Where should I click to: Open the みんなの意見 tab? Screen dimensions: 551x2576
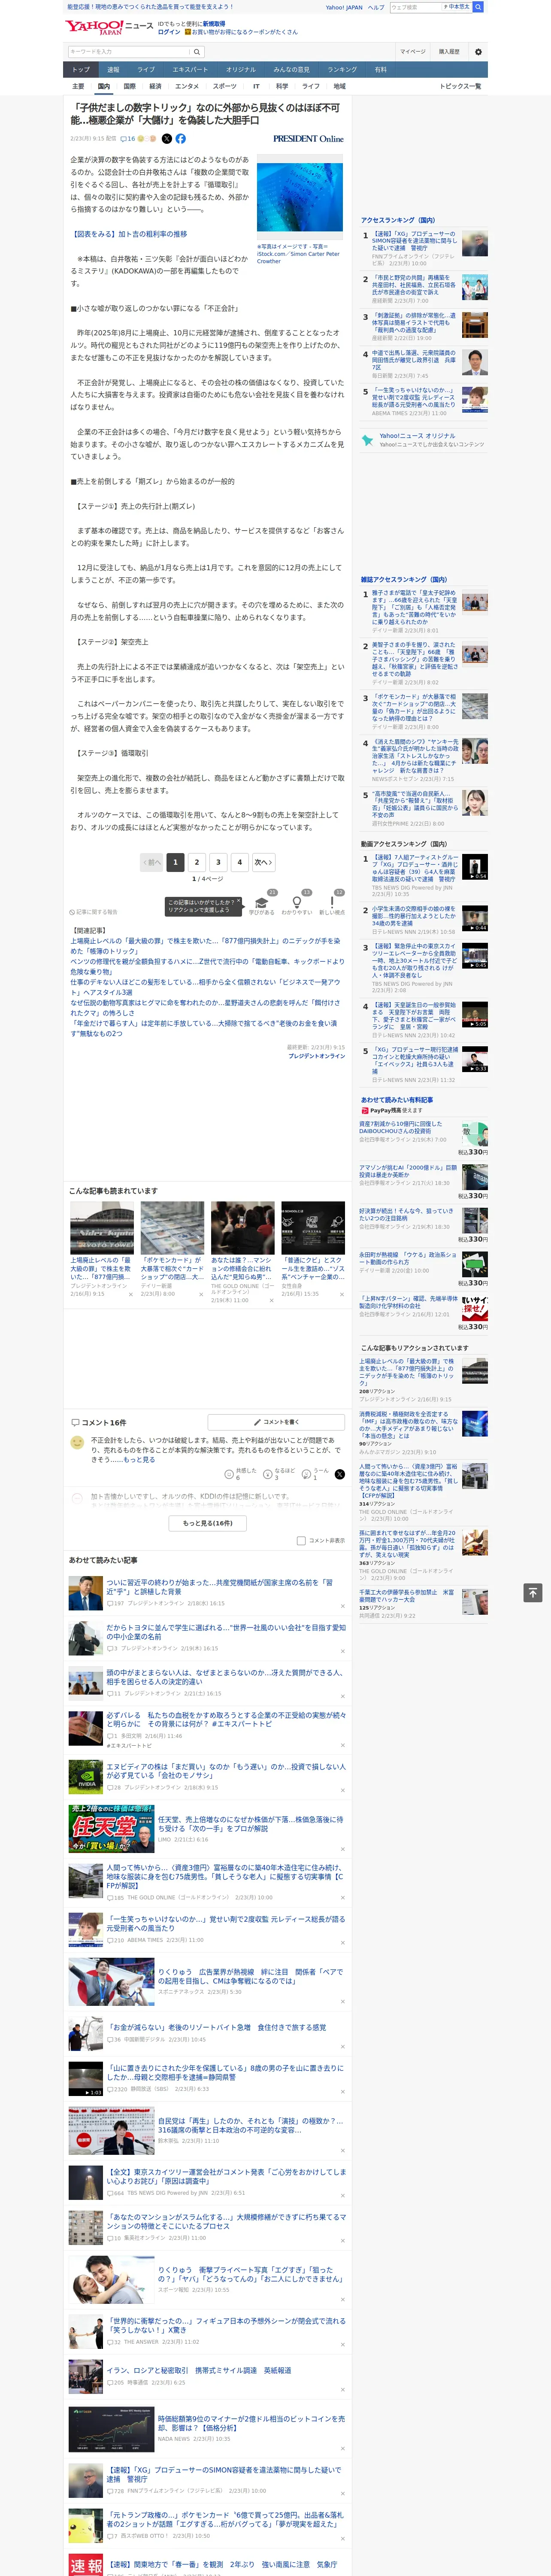(292, 70)
